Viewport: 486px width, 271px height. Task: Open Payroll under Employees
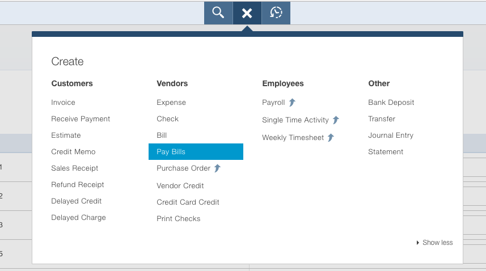point(273,103)
